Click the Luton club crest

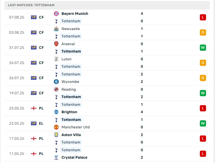56,59
